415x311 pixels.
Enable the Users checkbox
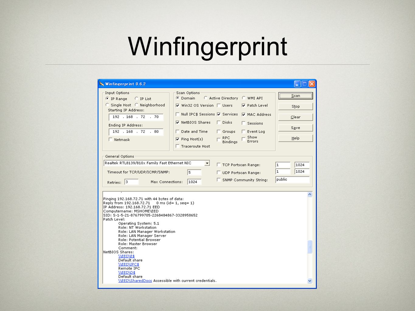tap(219, 105)
